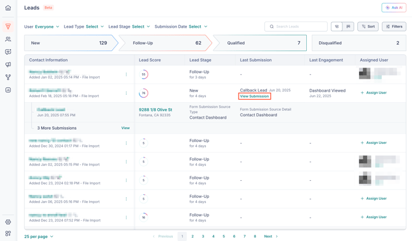The width and height of the screenshot is (412, 241).
Task: Click the lead score 76 circle
Action: [143, 93]
